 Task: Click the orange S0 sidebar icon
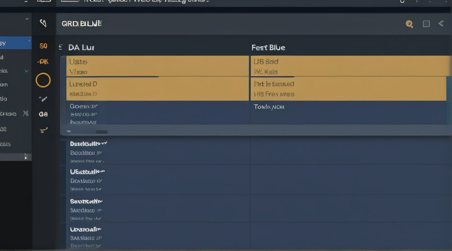[43, 46]
